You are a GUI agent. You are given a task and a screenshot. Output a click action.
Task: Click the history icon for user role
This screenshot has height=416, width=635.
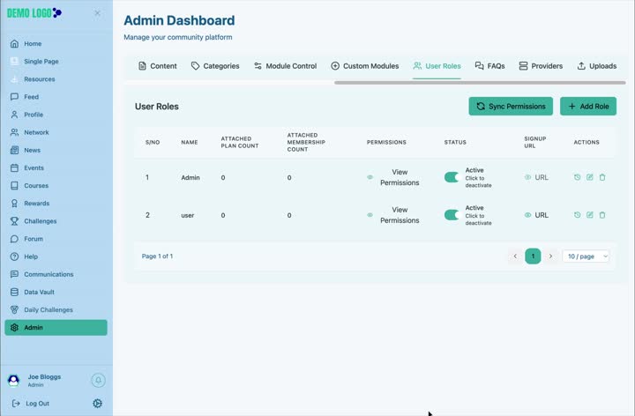[x=578, y=215]
